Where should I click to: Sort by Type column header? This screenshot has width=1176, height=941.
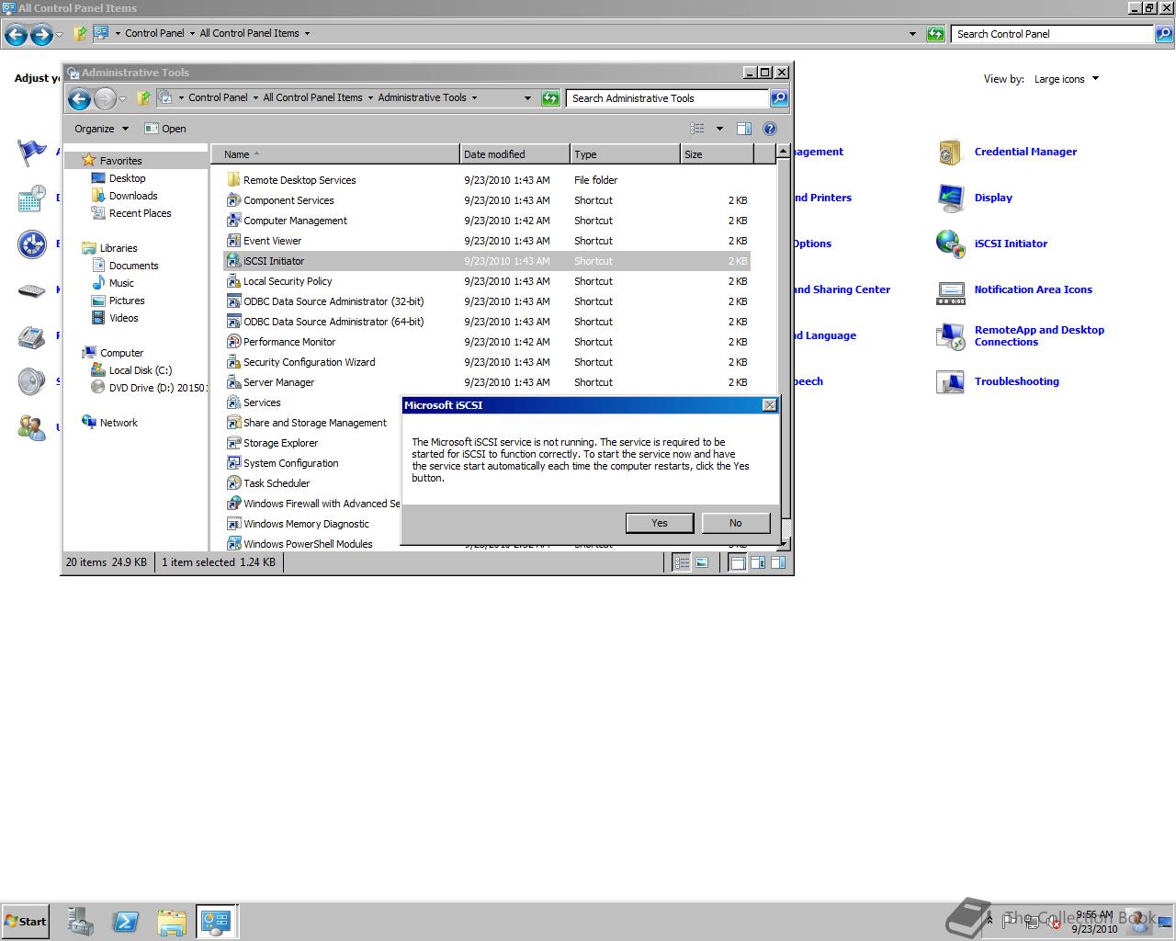(x=625, y=154)
